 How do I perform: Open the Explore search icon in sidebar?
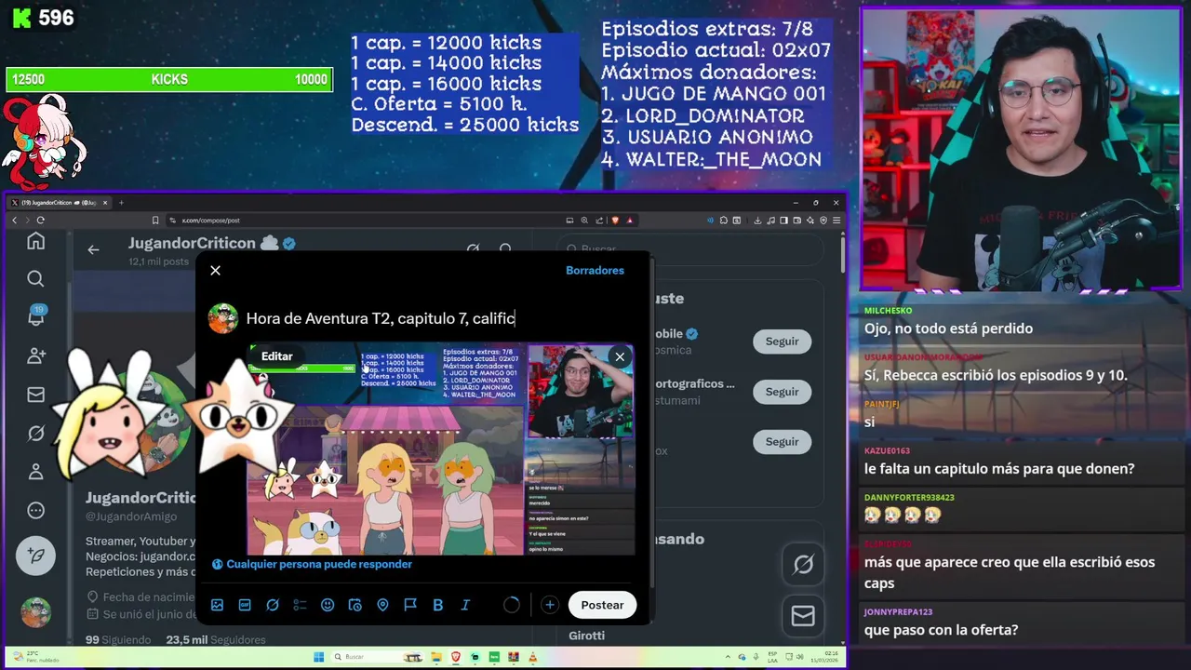pos(35,278)
